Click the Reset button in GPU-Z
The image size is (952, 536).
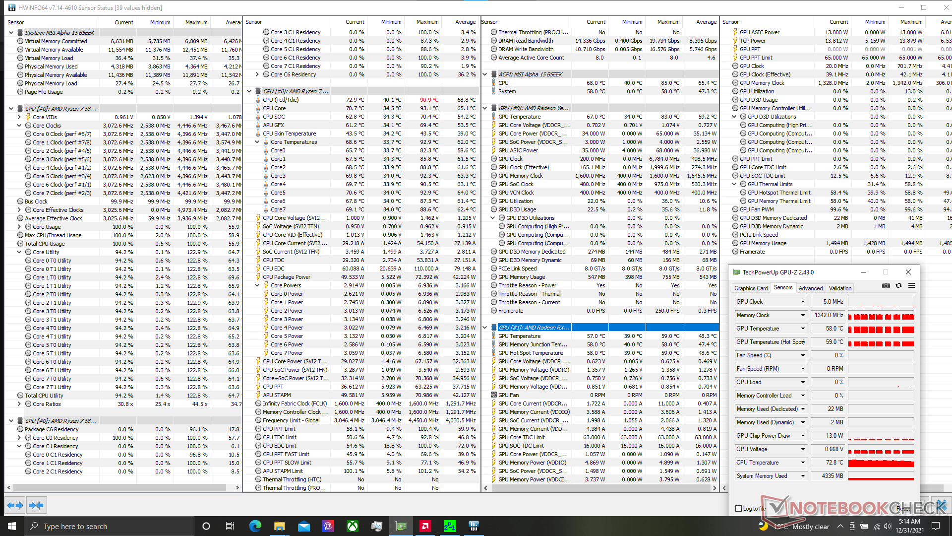coord(903,508)
